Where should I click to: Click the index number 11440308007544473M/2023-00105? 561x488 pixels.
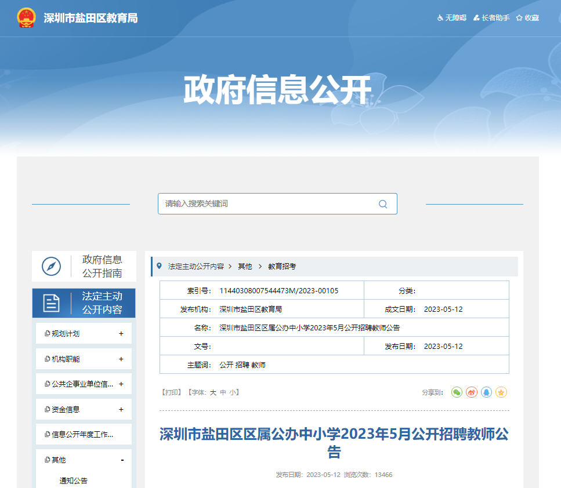pos(278,290)
